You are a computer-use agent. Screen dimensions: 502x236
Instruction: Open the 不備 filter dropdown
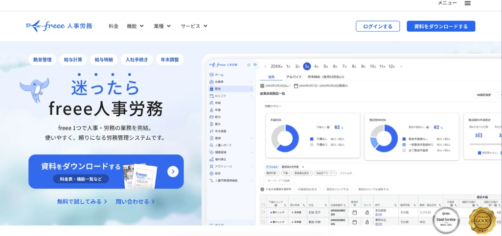(286, 173)
